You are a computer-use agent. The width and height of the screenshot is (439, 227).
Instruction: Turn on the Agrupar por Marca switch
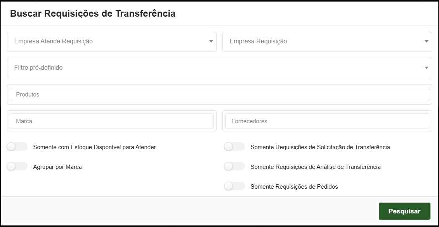(17, 166)
